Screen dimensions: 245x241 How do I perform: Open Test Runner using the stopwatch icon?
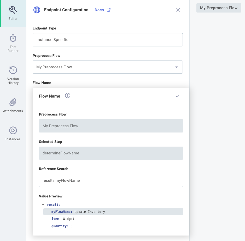pos(13,38)
